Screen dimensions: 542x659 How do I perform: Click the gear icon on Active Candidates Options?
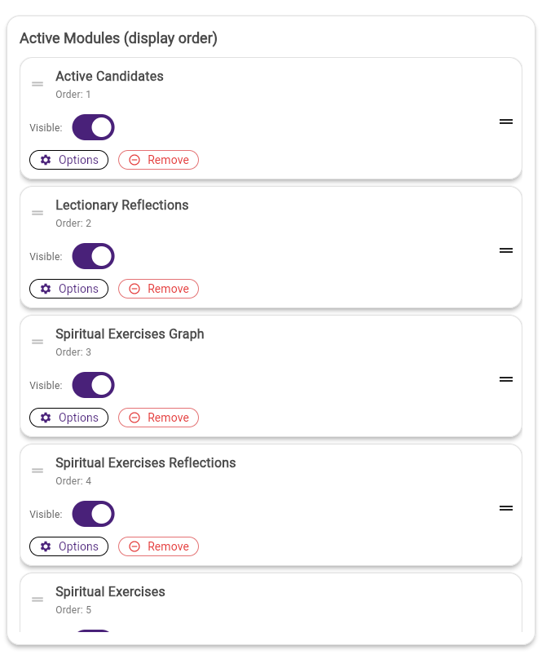[46, 160]
